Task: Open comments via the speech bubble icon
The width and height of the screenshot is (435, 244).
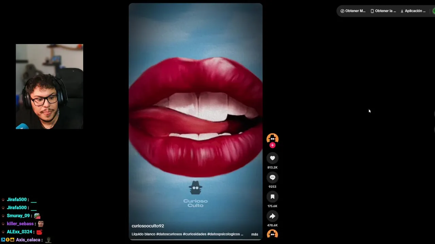Action: coord(272,177)
